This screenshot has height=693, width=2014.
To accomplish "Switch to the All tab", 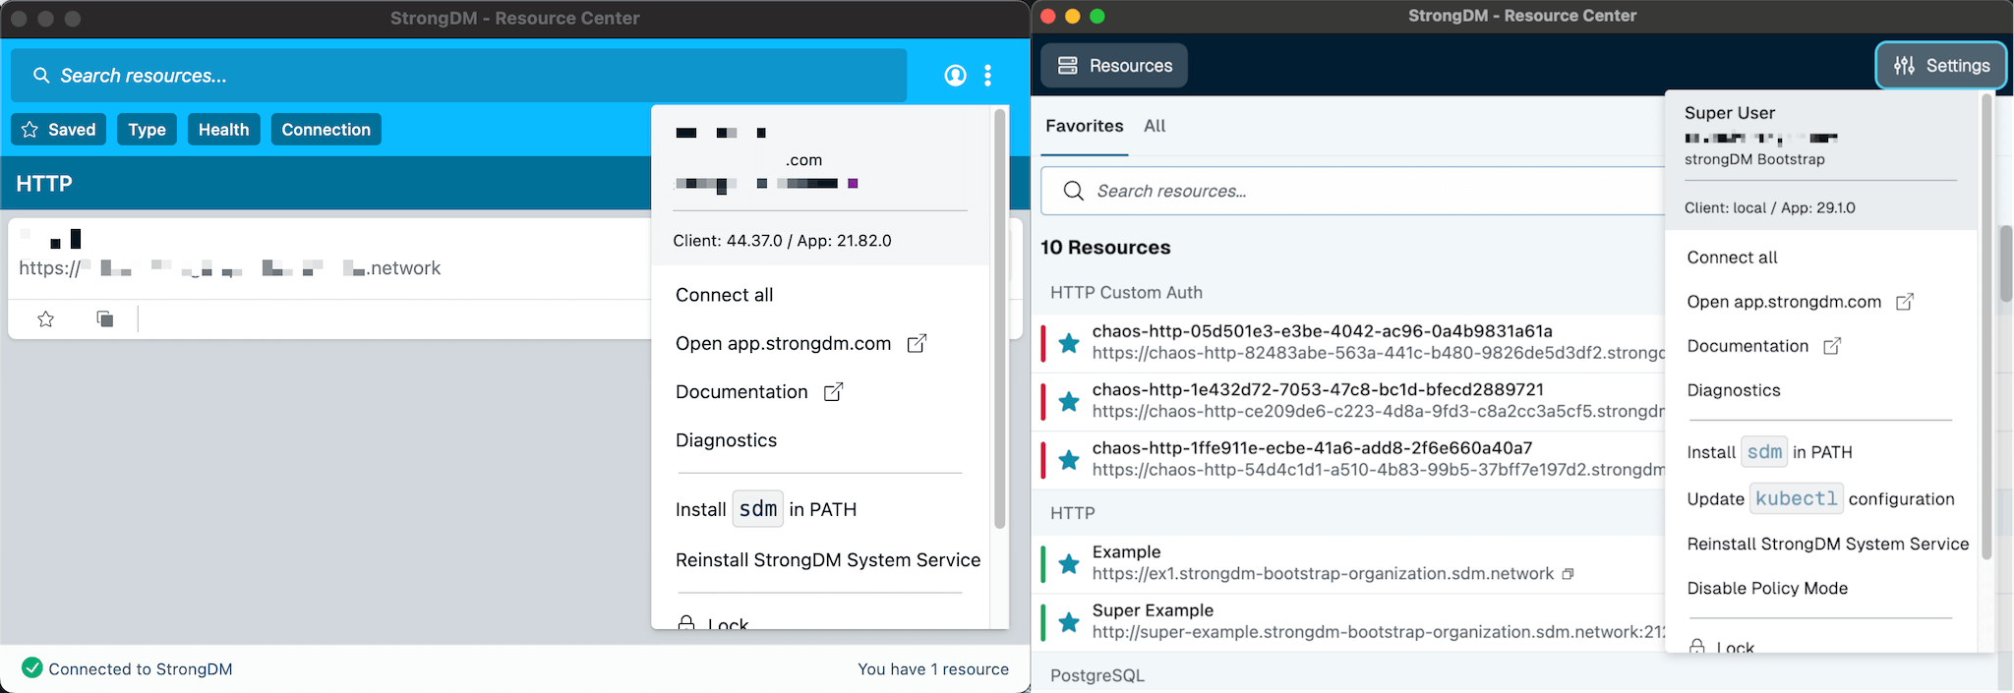I will pyautogui.click(x=1155, y=126).
